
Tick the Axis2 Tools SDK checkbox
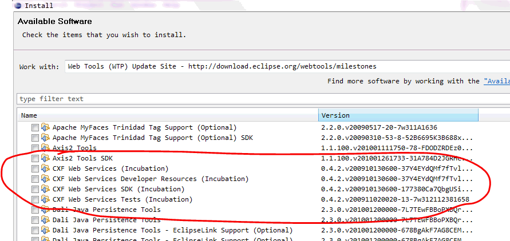pos(35,159)
